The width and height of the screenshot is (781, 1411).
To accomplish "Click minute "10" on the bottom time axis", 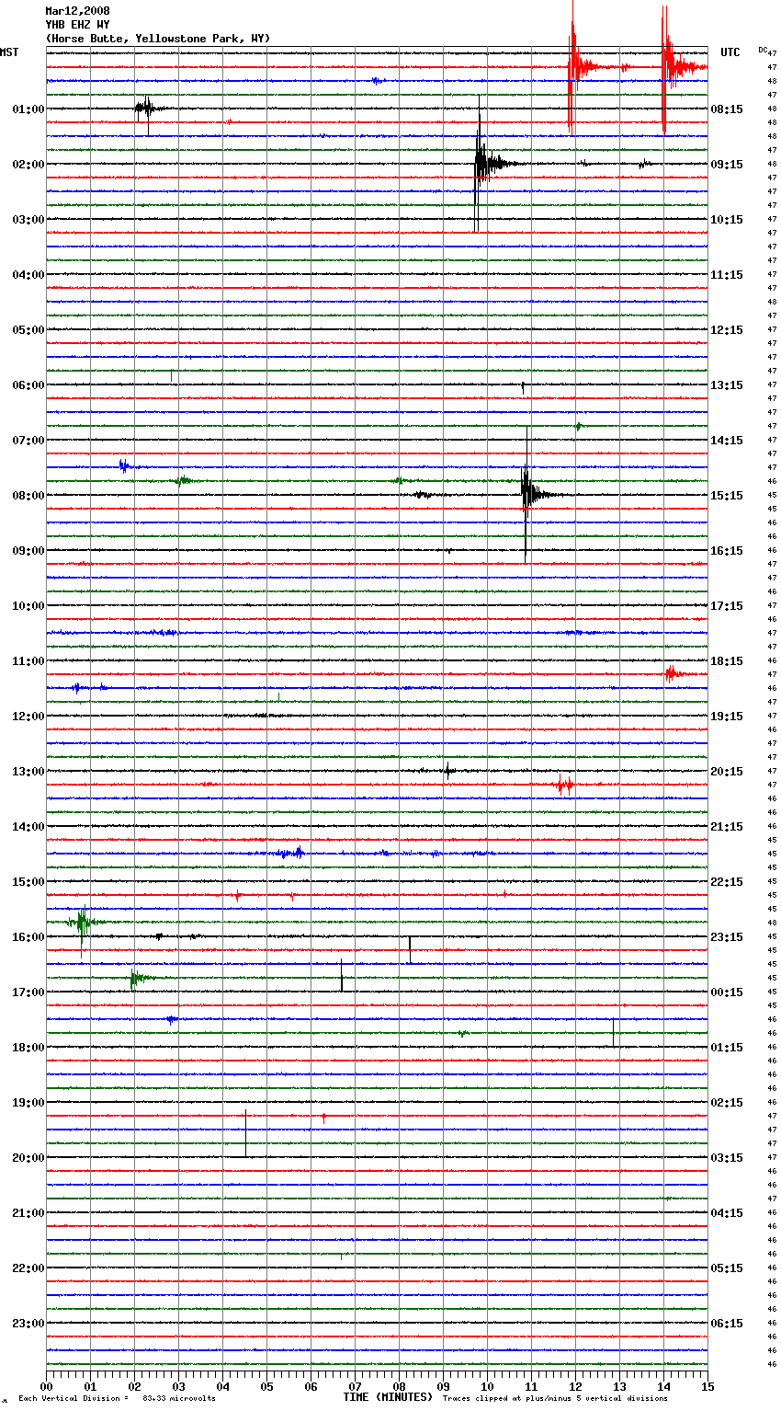I will [x=487, y=1386].
